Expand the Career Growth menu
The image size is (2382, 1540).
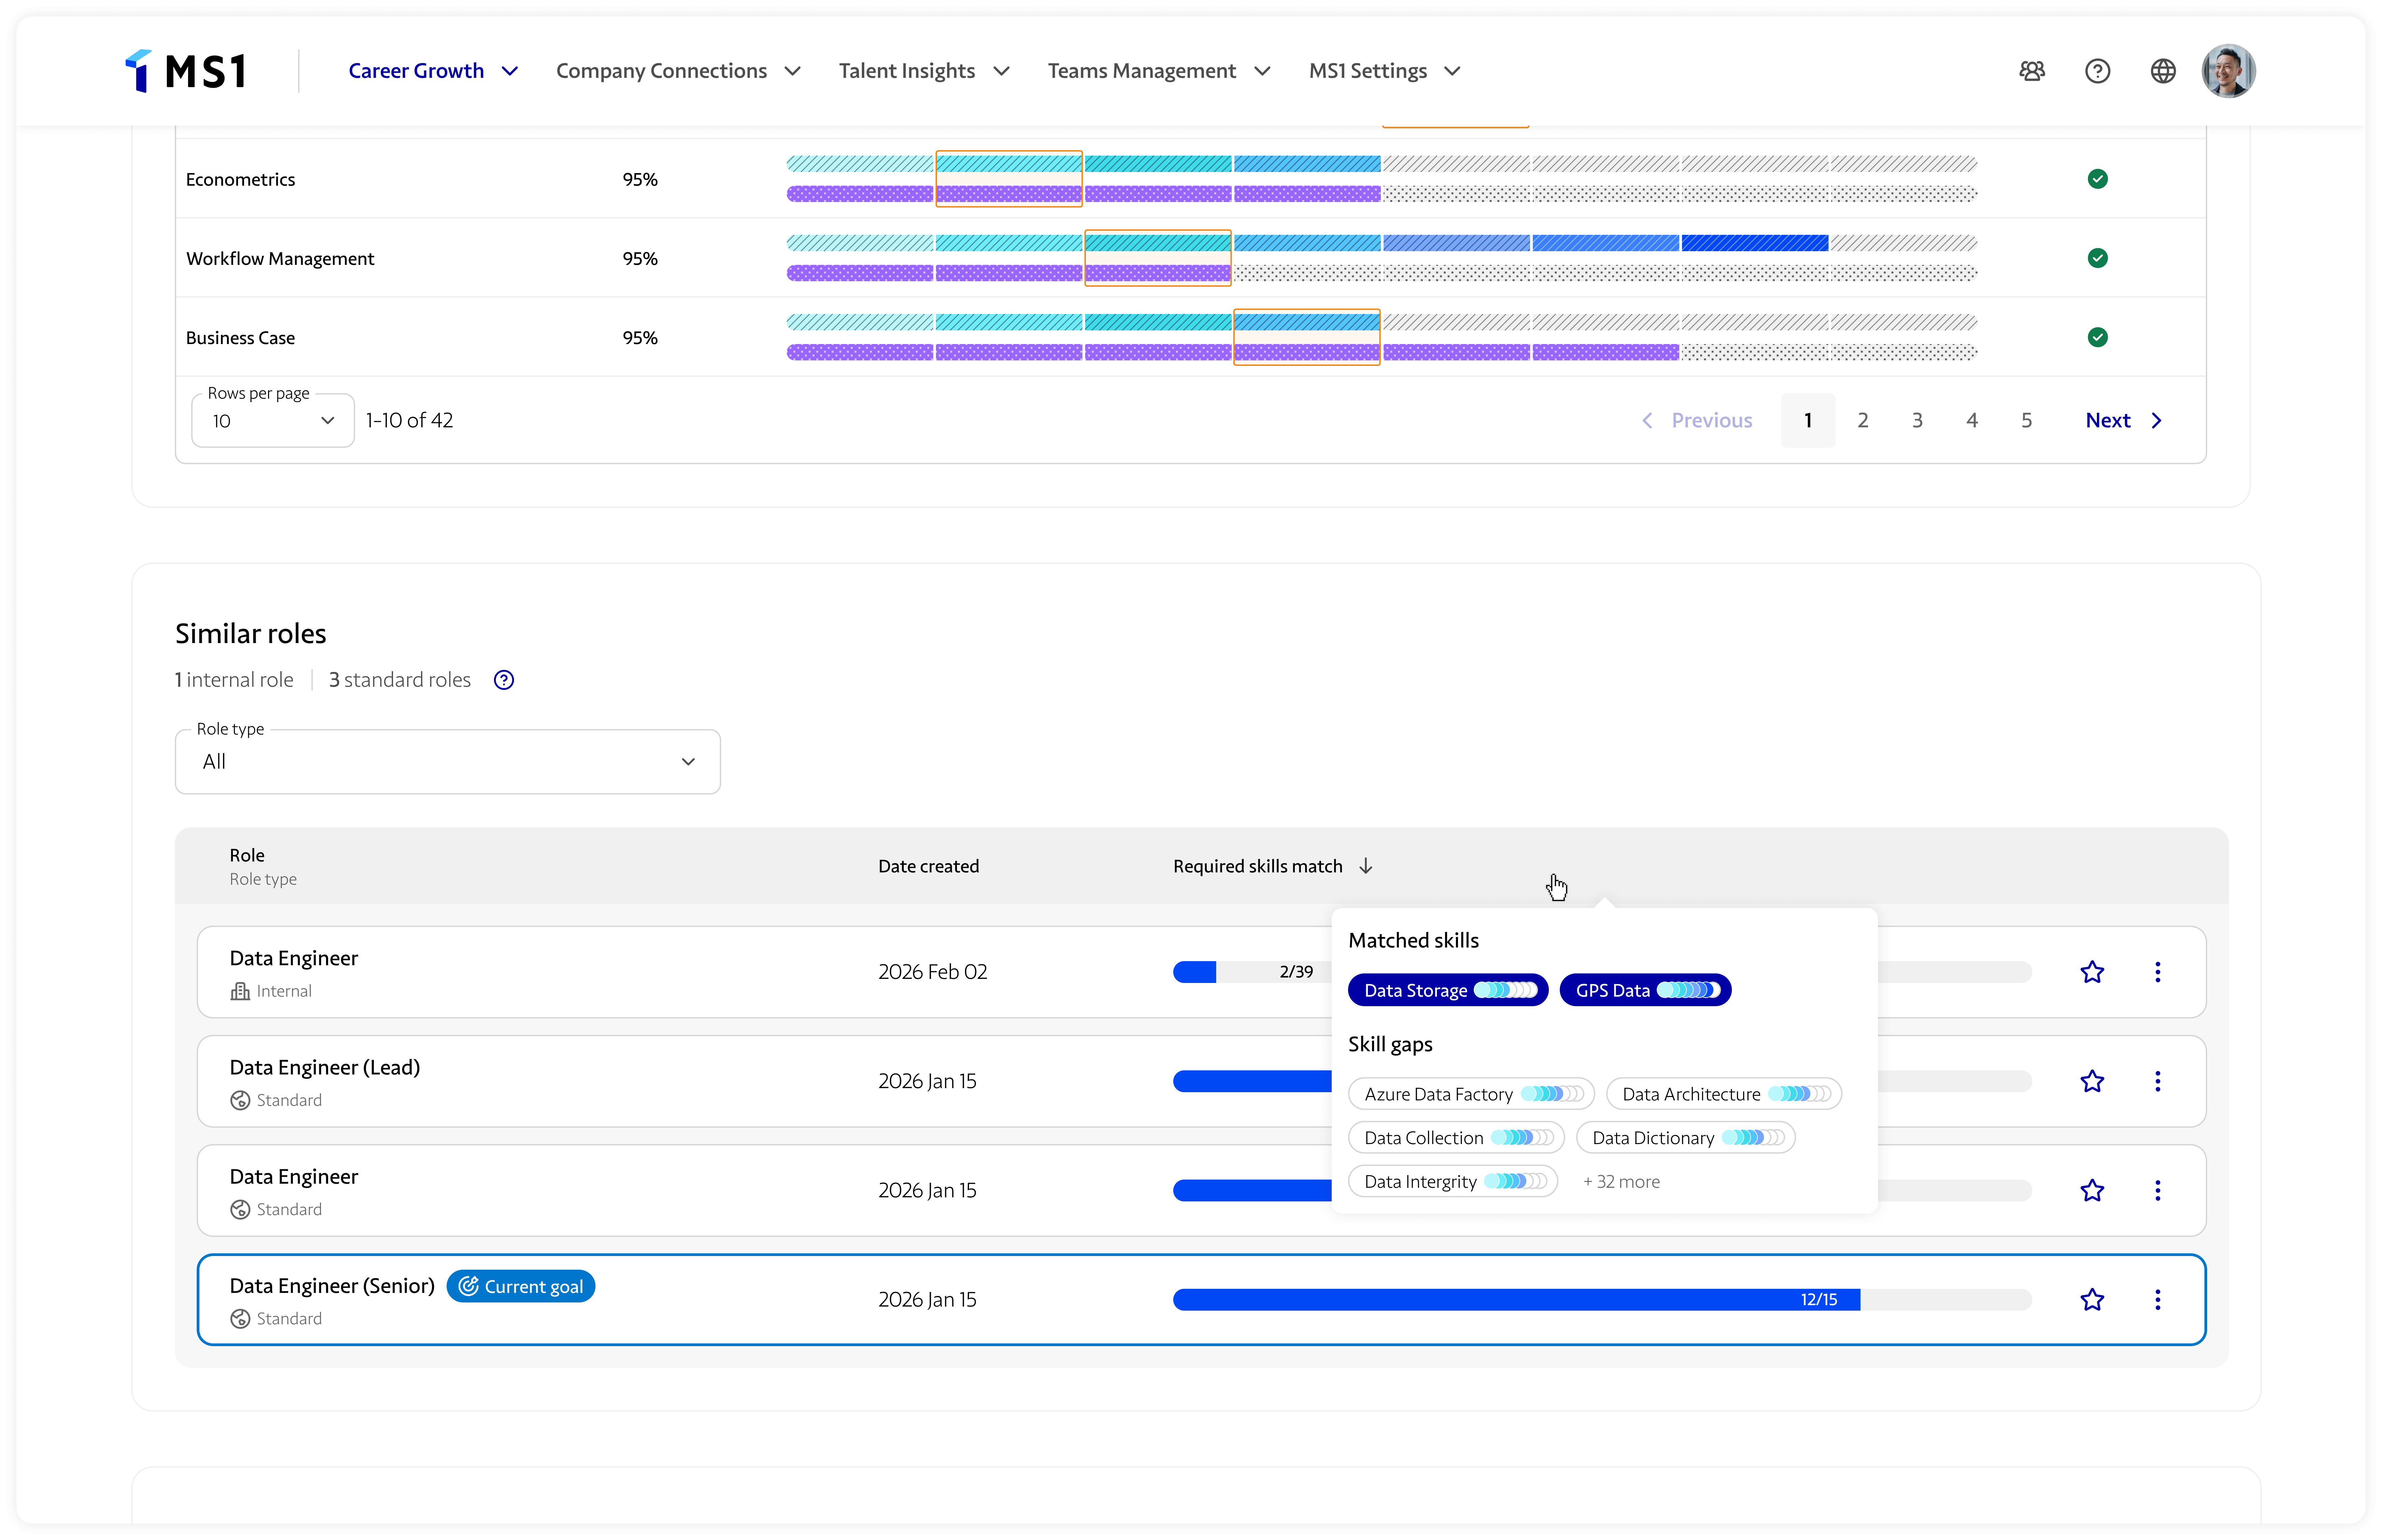pos(433,71)
